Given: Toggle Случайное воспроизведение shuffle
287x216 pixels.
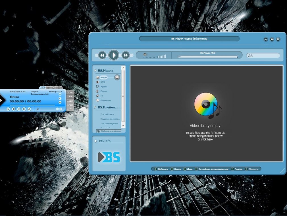Looking at the screenshot, I should pos(212,169).
